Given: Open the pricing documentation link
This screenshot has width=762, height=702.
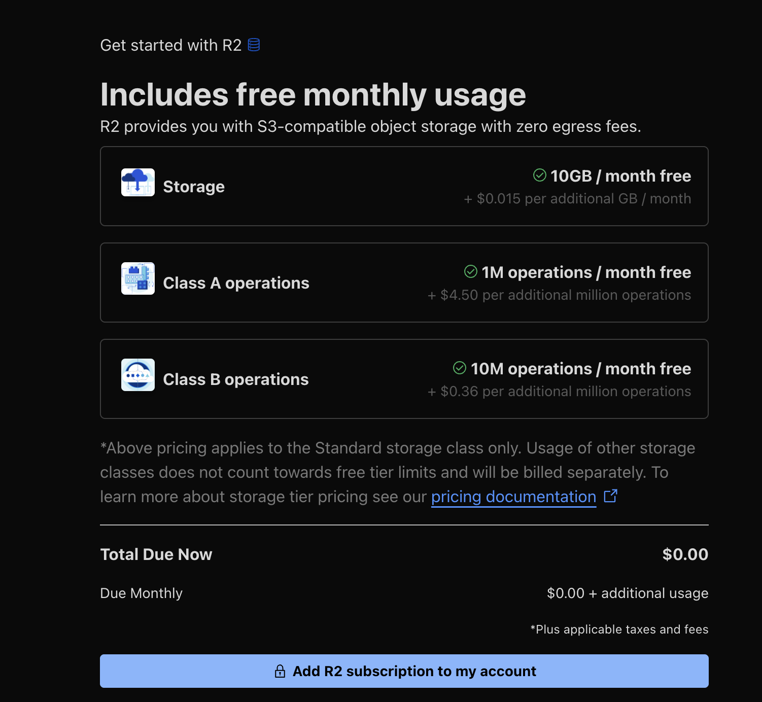Looking at the screenshot, I should (x=513, y=497).
